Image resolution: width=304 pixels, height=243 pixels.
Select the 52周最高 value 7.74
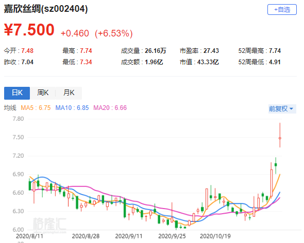click(x=275, y=51)
